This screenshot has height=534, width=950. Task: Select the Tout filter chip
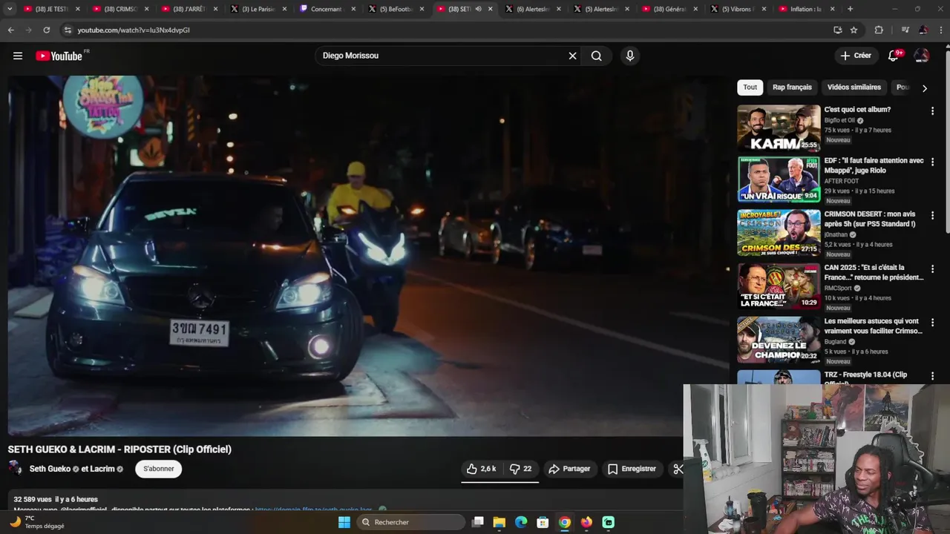(x=750, y=88)
